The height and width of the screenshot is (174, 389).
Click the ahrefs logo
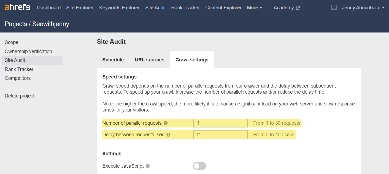coord(17,7)
